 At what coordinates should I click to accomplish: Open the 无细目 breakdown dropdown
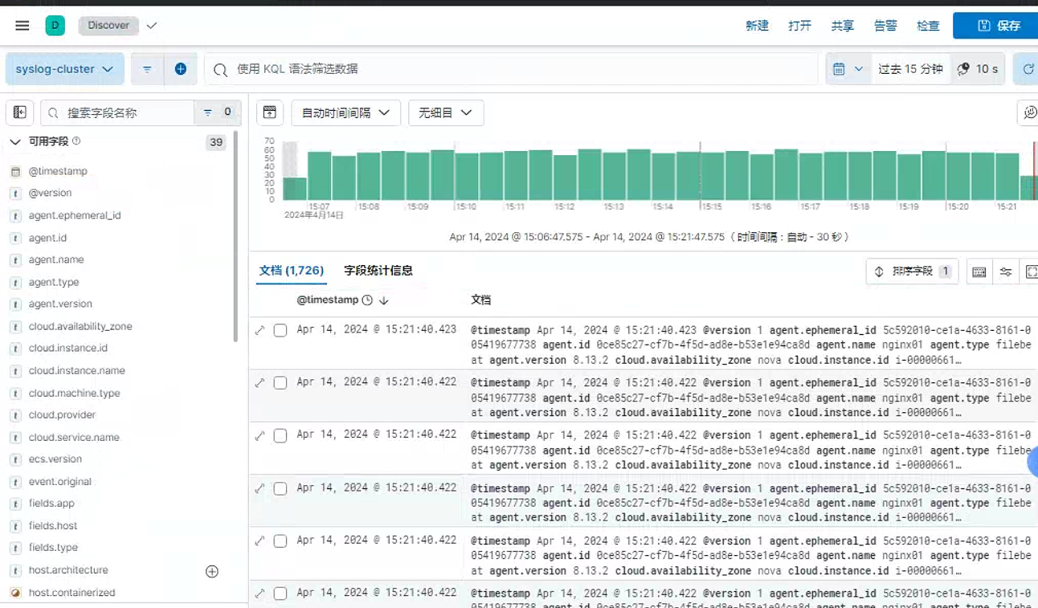pos(446,113)
